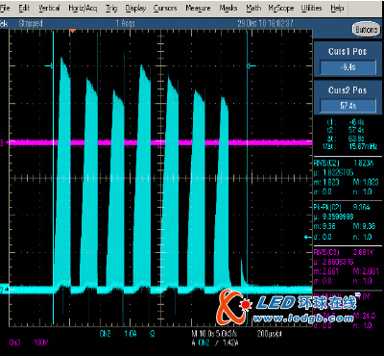Click the Buttons button
The image size is (384, 356).
pyautogui.click(x=367, y=30)
